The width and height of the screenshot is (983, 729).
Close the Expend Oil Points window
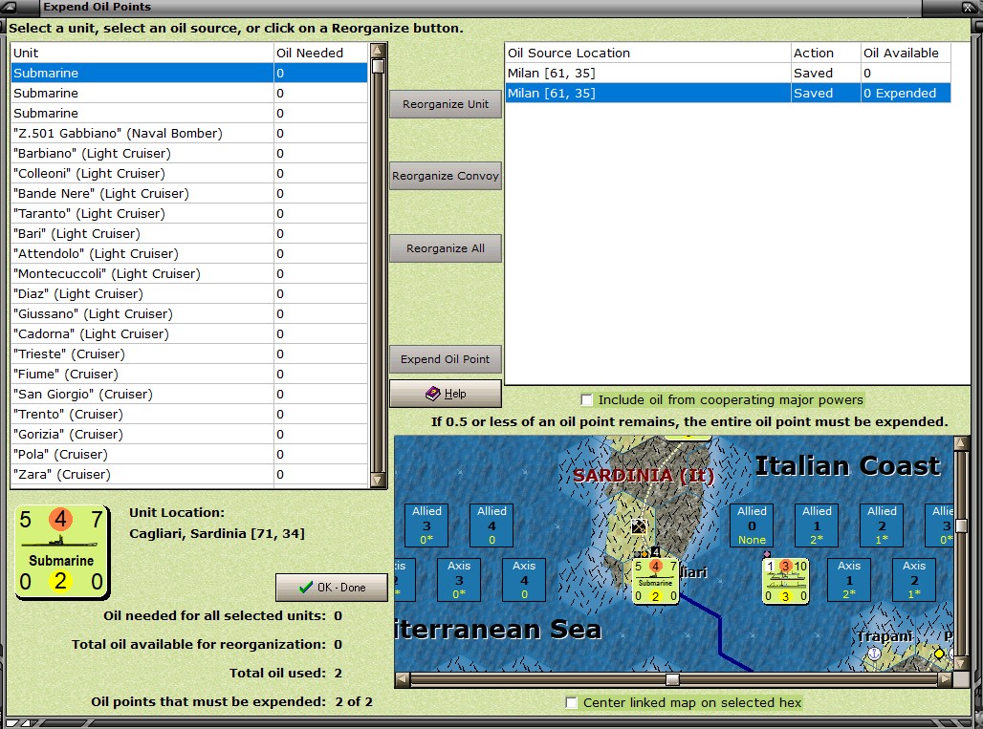[970, 7]
